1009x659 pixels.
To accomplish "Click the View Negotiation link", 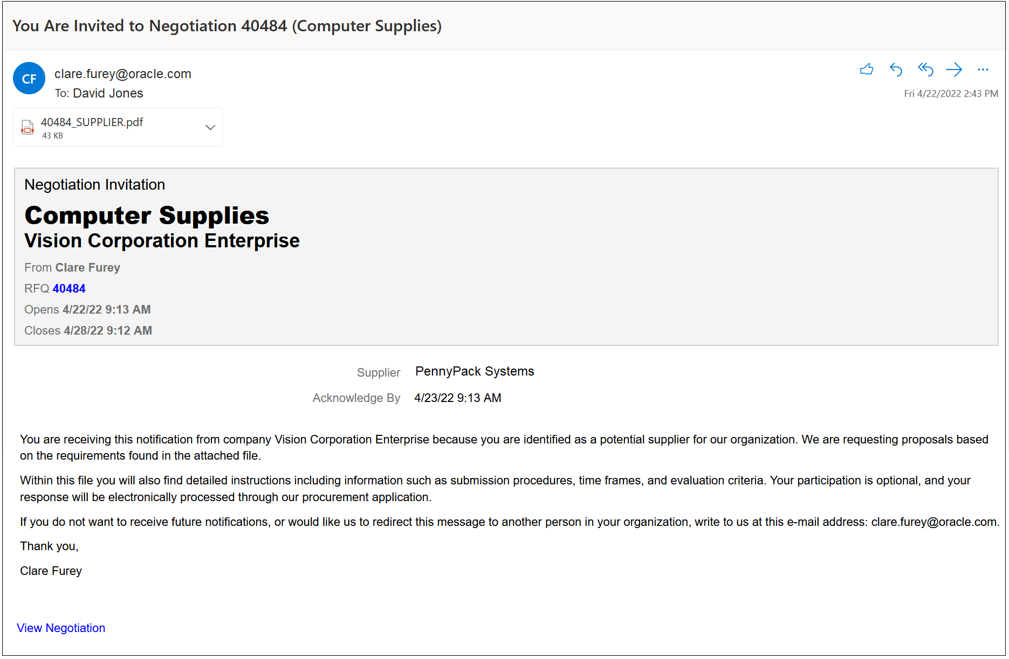I will (61, 628).
